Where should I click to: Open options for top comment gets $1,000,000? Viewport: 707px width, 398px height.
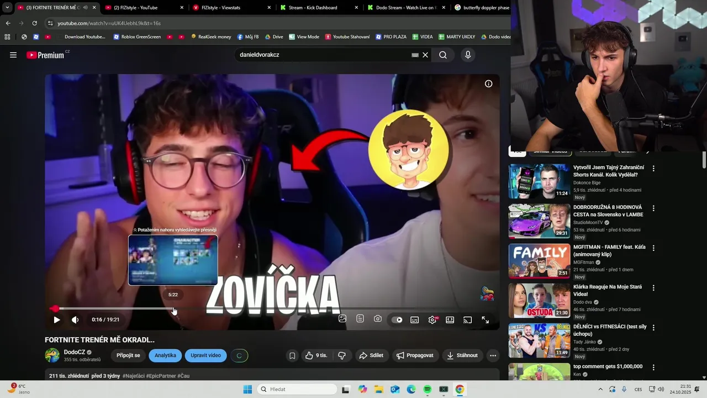click(x=653, y=367)
